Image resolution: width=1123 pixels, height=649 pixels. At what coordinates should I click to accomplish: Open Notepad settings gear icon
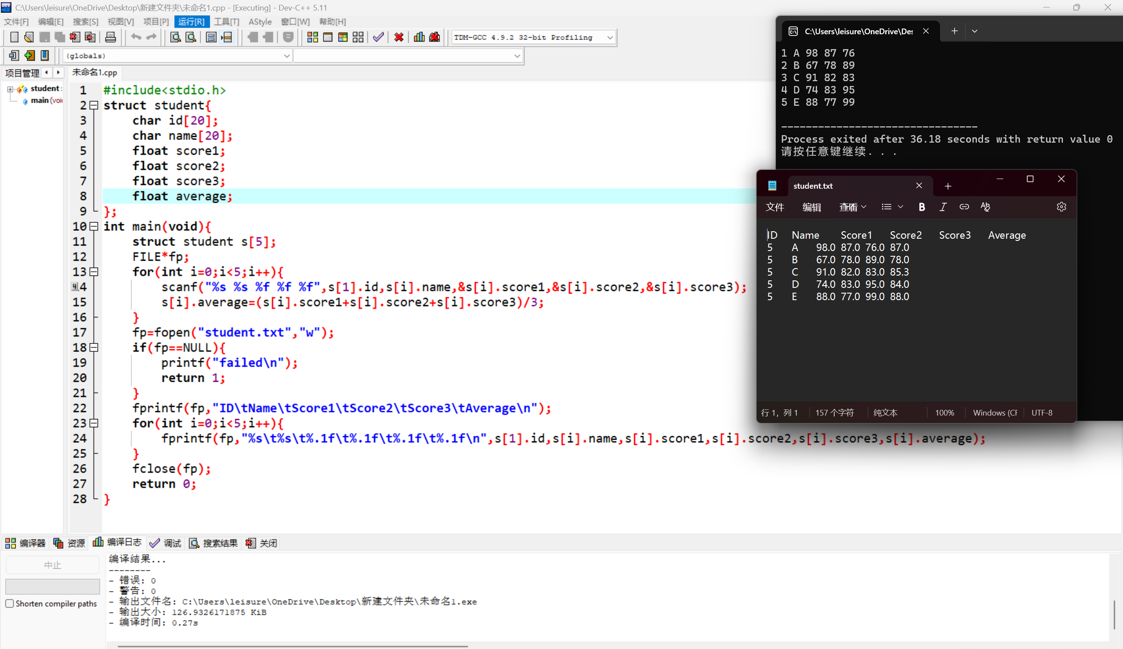1061,207
